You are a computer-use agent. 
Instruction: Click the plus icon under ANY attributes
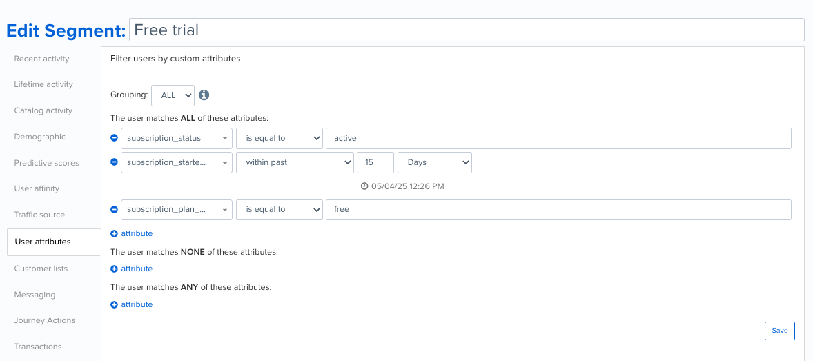(114, 304)
